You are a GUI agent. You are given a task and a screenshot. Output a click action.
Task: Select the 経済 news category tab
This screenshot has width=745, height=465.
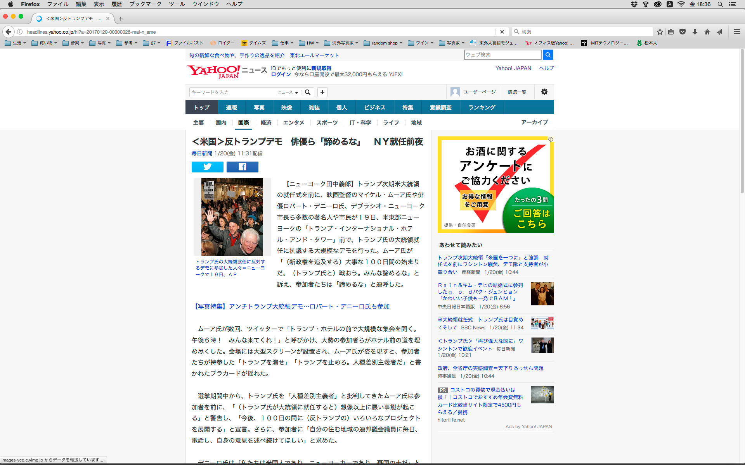click(x=266, y=122)
